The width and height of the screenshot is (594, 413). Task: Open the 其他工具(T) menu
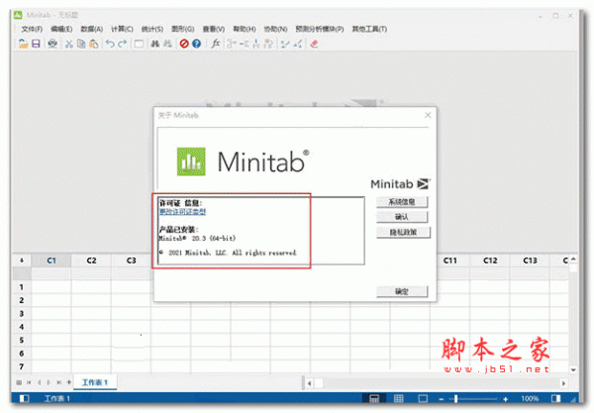coord(369,29)
